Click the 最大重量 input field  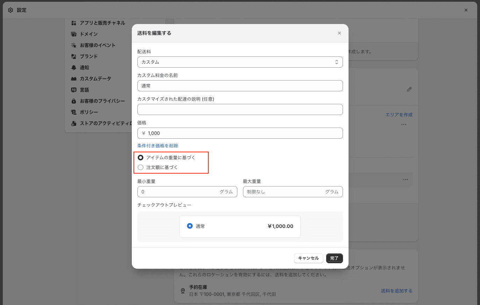click(x=293, y=191)
